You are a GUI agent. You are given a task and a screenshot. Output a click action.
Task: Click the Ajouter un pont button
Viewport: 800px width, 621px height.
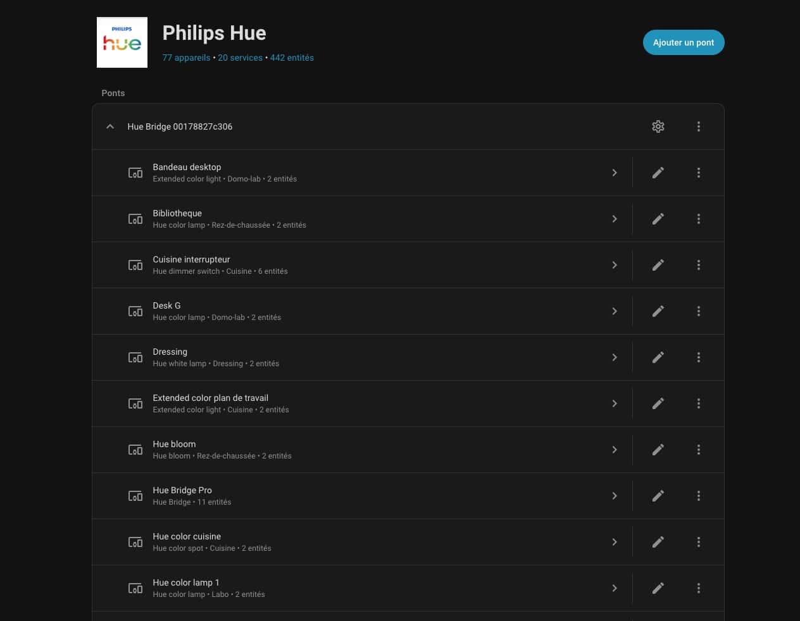pos(684,42)
